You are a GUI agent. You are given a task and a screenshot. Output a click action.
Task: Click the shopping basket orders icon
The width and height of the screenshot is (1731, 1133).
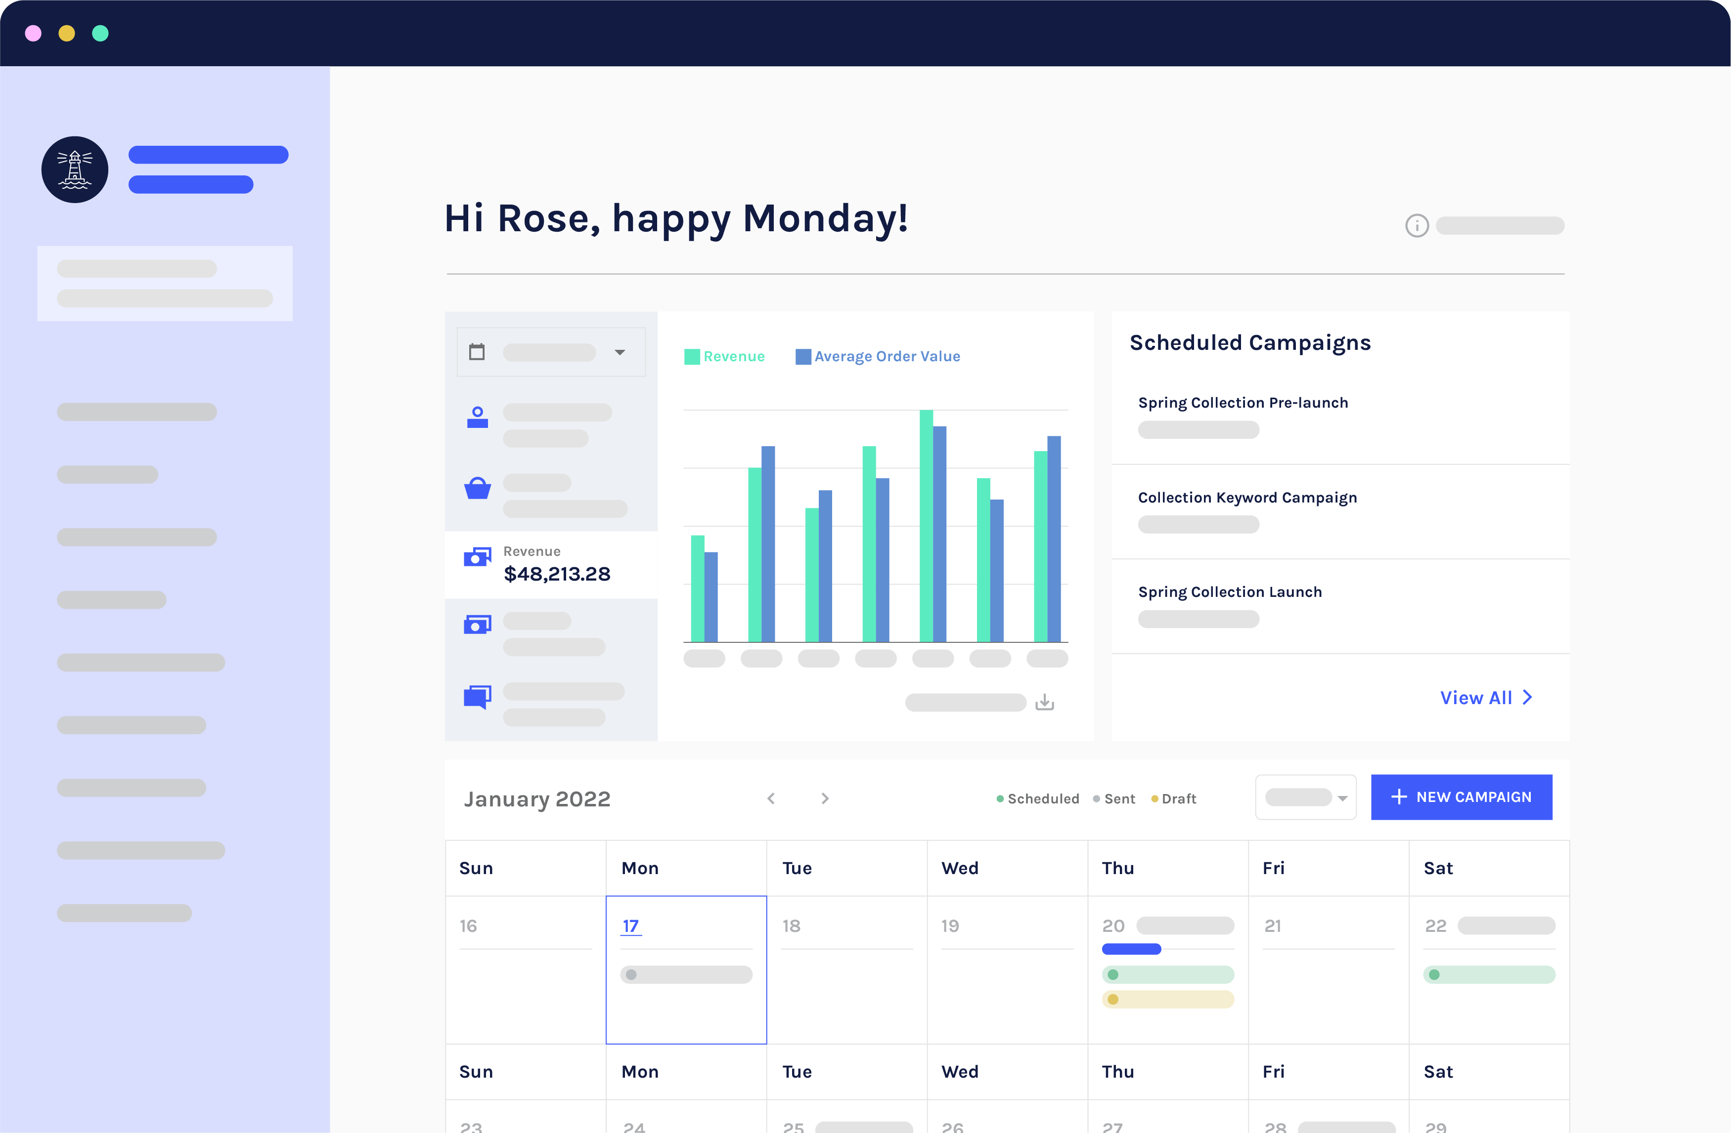click(477, 488)
